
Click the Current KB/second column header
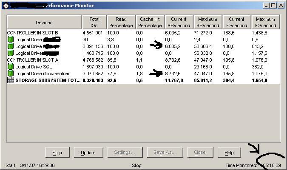tap(179, 23)
